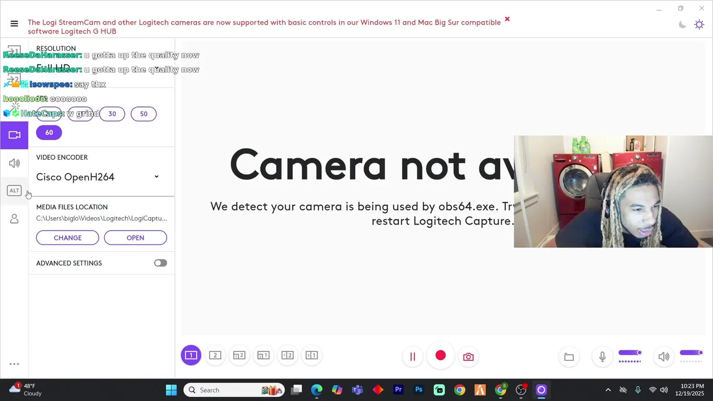Open Microsoft Edge from taskbar

316,390
